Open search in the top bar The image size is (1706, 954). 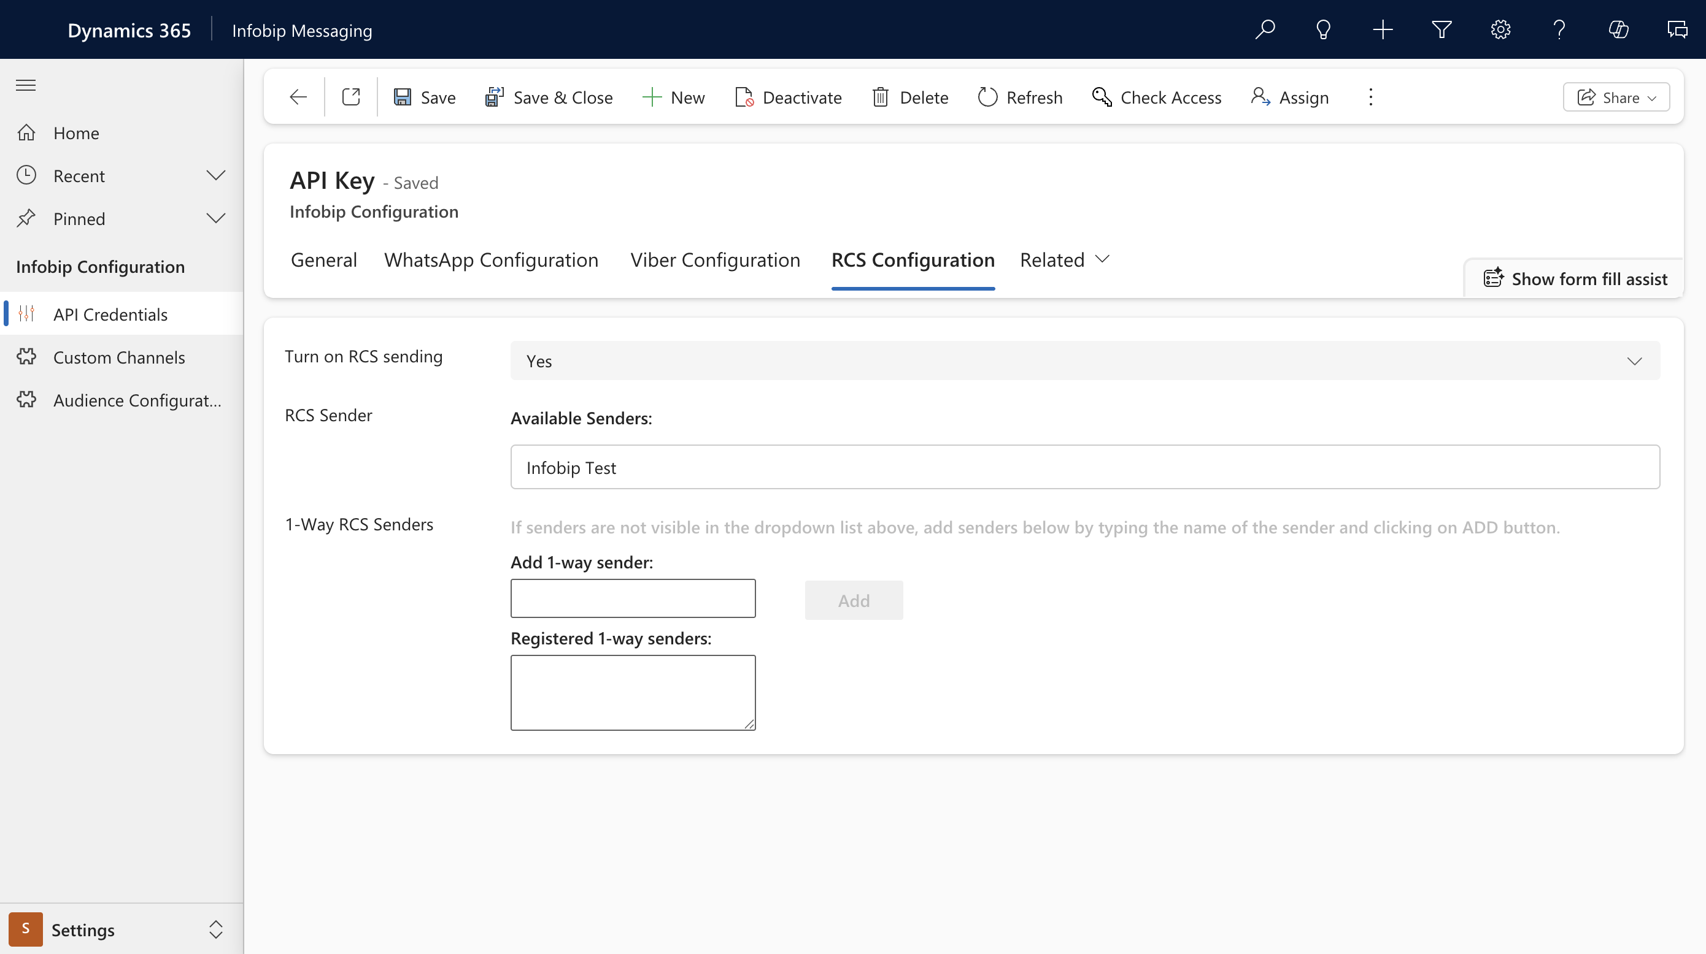[x=1264, y=30]
